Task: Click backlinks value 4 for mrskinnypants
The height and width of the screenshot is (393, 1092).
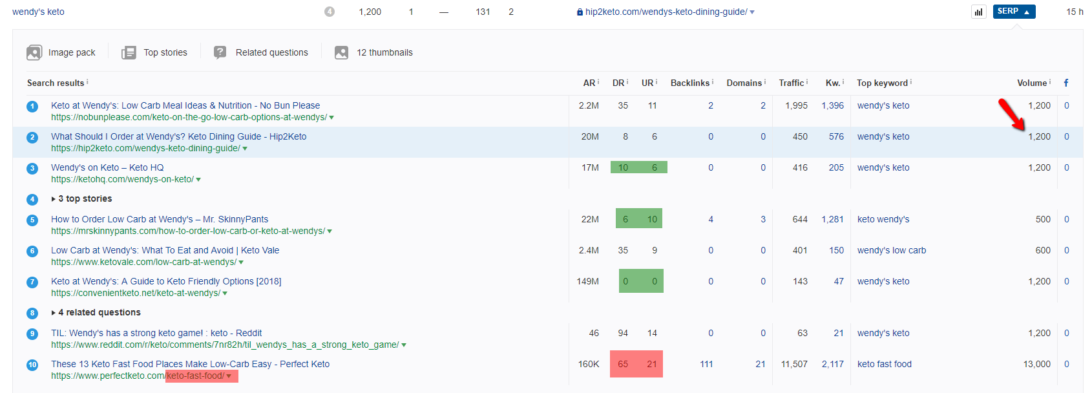Action: (x=711, y=219)
